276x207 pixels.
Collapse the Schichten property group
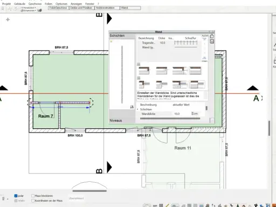point(137,109)
